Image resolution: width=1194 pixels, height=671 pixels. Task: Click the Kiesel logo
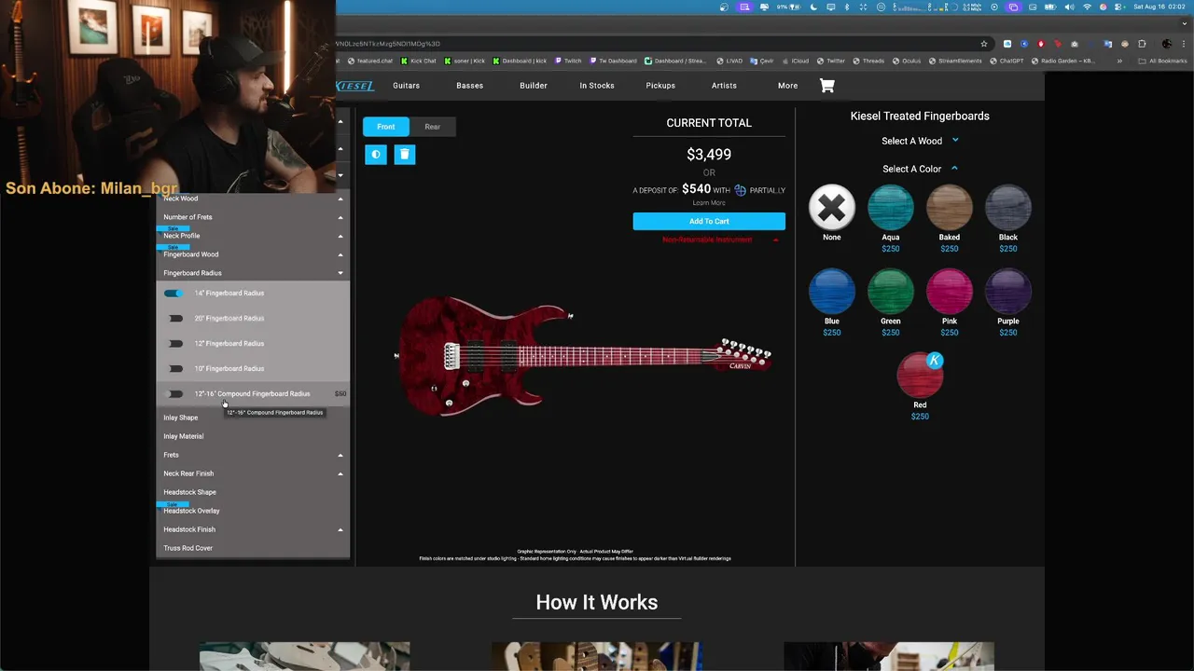point(355,86)
